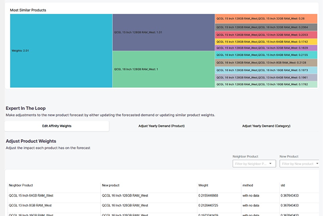The image size is (323, 216).
Task: Click the light blue tile valued 0.1973
Action: (x=266, y=70)
